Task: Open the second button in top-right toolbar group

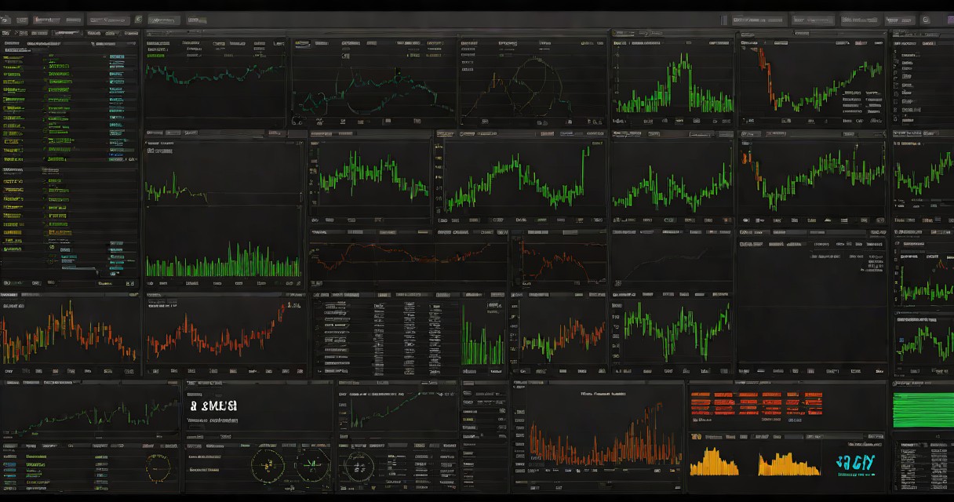Action: pos(810,20)
